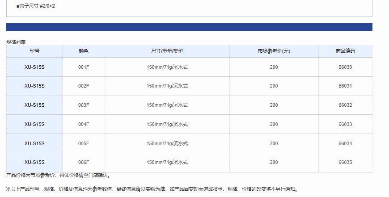Click 150mm/71g/沉水式 in the 66034 row

pos(167,143)
